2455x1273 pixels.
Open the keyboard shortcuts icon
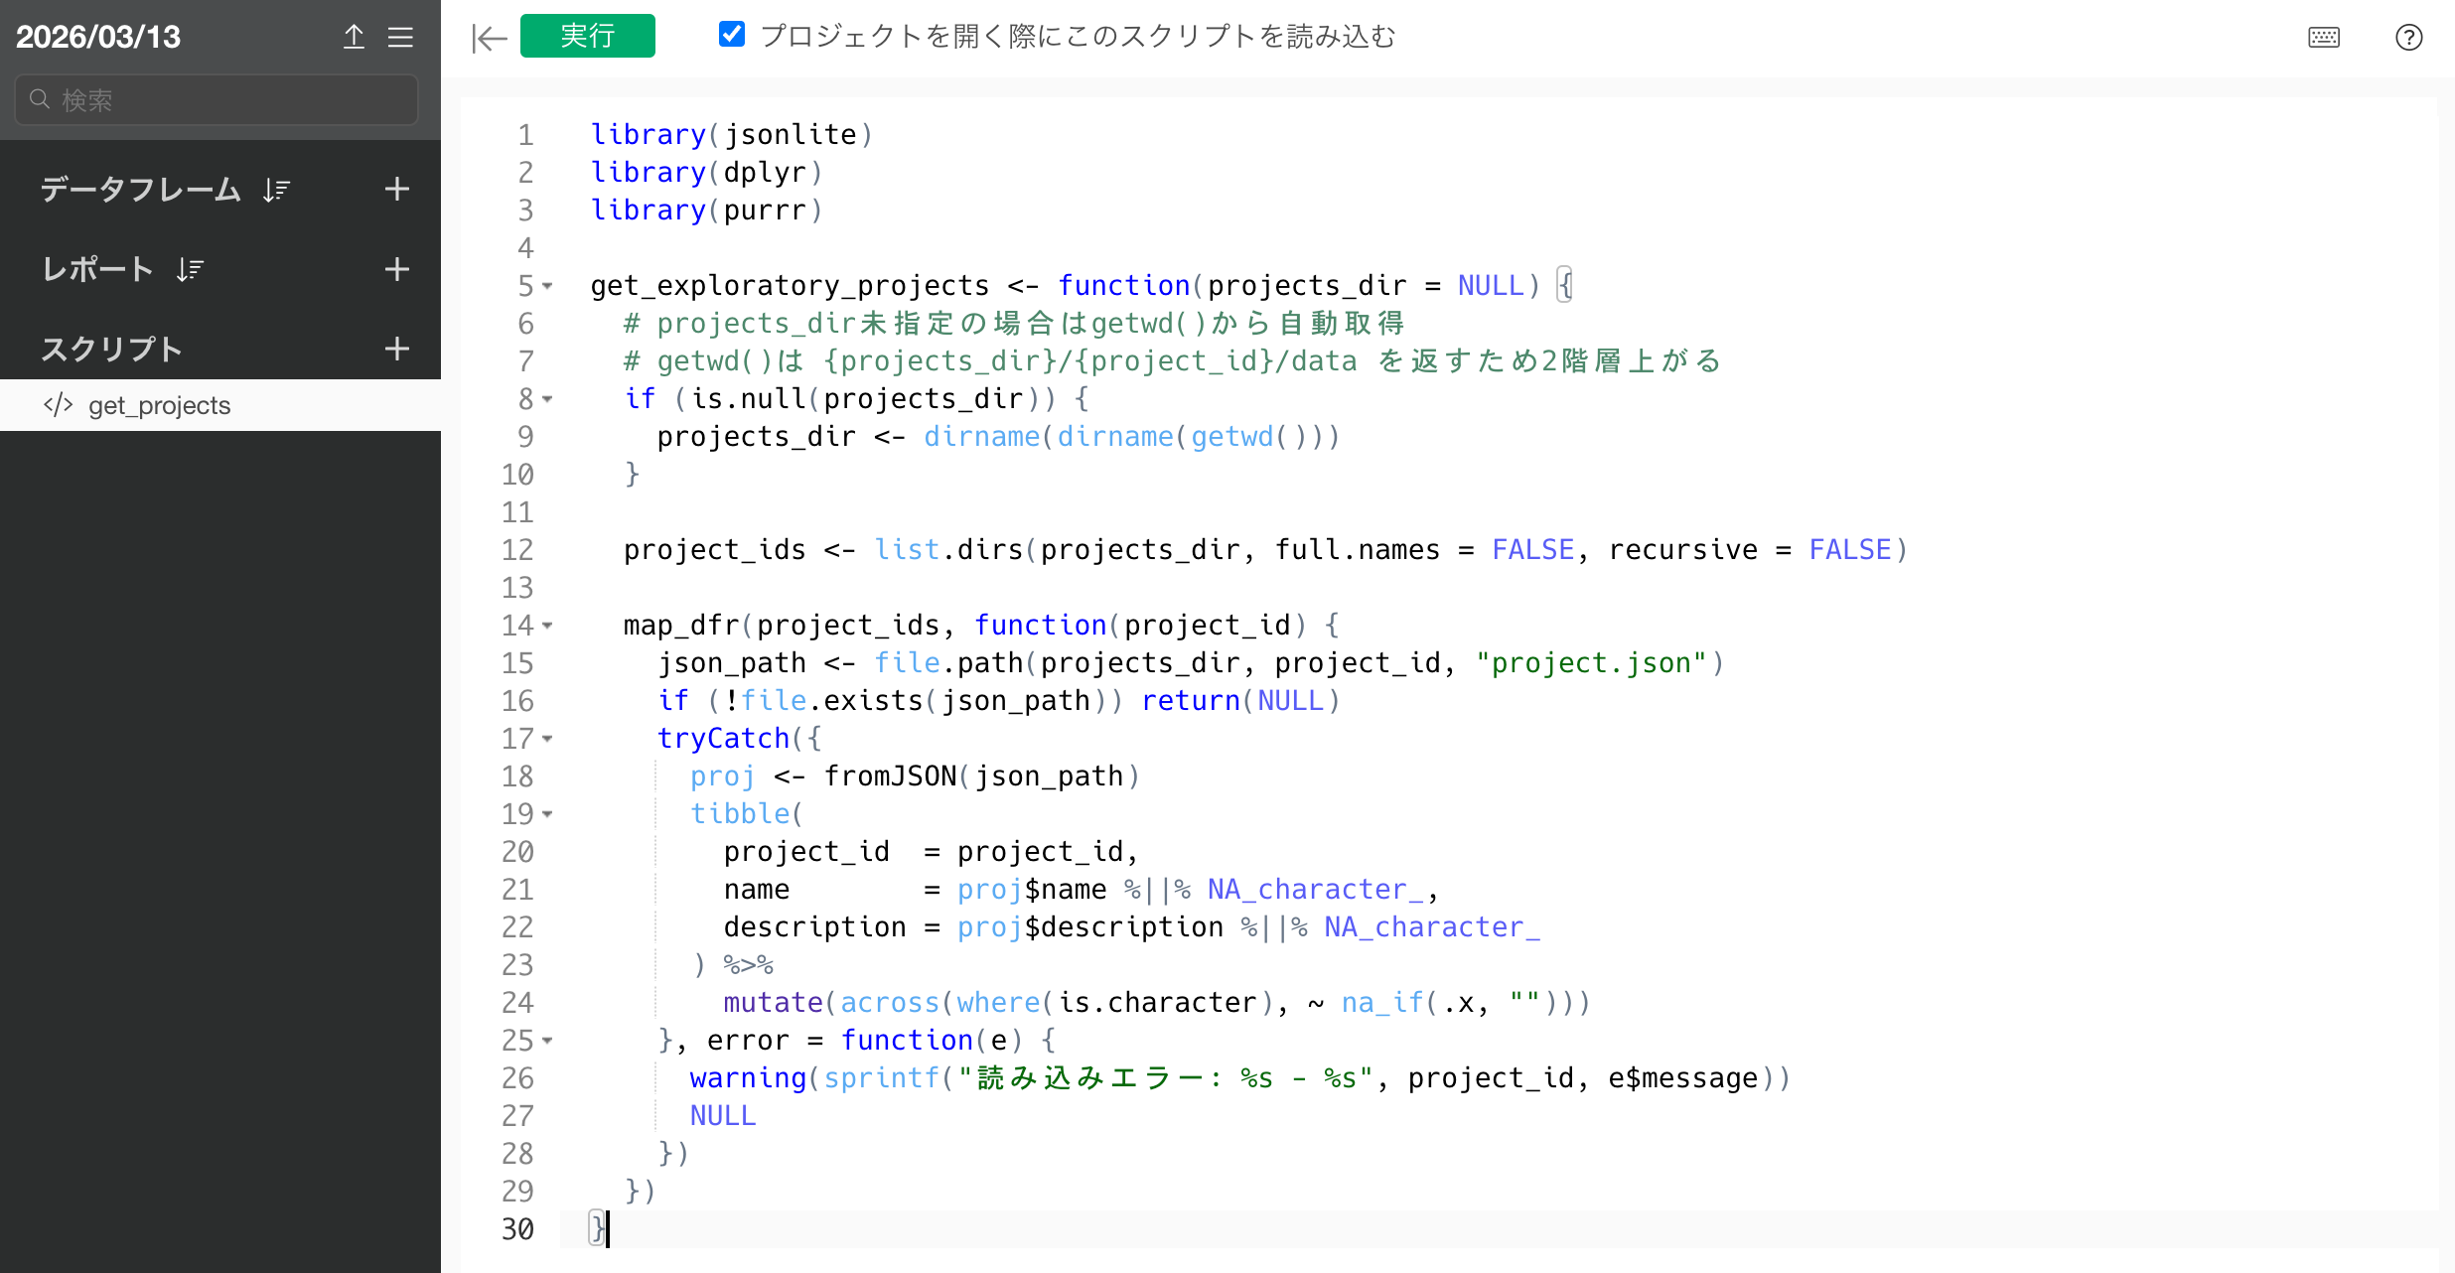(2323, 38)
